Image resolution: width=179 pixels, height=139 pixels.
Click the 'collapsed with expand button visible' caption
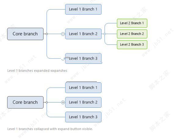pyautogui.click(x=63, y=129)
